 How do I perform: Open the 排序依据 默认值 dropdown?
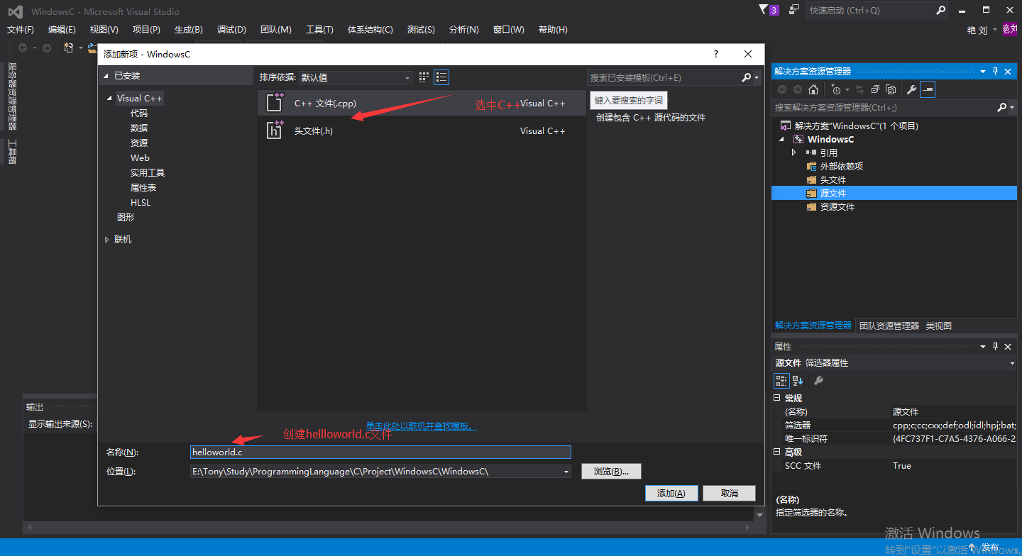click(x=355, y=77)
